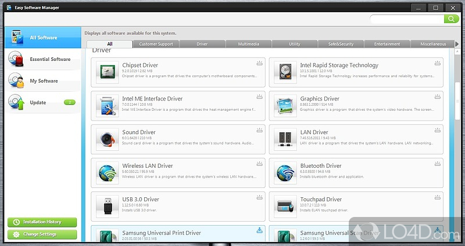This screenshot has height=246, width=465.
Task: Switch to the Multimedia tab
Action: pos(248,44)
